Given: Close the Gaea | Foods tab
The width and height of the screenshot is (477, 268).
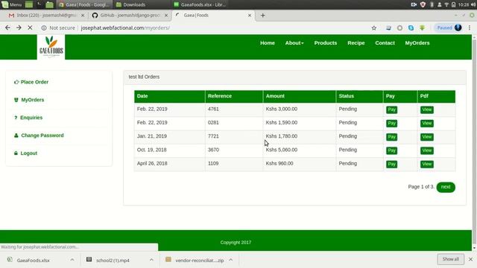Looking at the screenshot, I should tap(250, 15).
